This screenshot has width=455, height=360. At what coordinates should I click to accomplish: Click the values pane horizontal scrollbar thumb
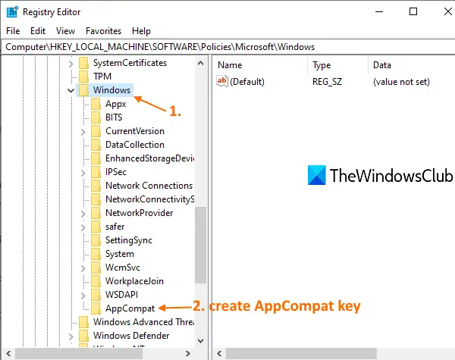(302, 353)
